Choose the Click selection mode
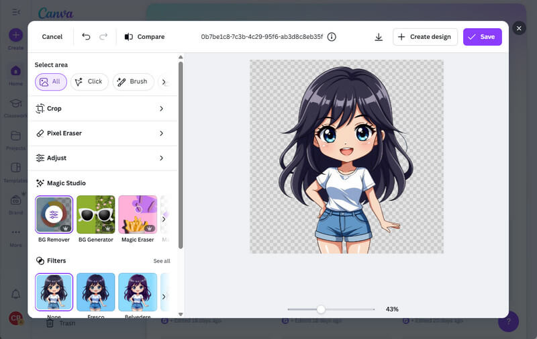This screenshot has height=339, width=537. click(x=89, y=82)
